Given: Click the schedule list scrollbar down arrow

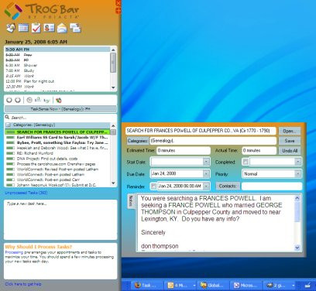Looking at the screenshot, I should pos(113,87).
